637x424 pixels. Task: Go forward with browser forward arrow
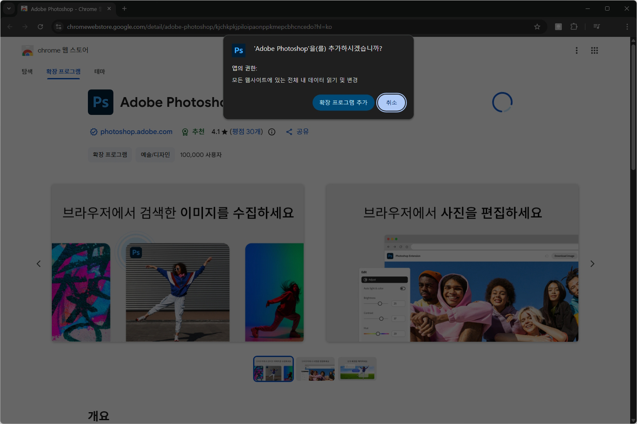click(25, 27)
